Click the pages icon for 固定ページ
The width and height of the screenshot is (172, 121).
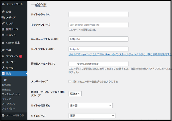point(3,29)
